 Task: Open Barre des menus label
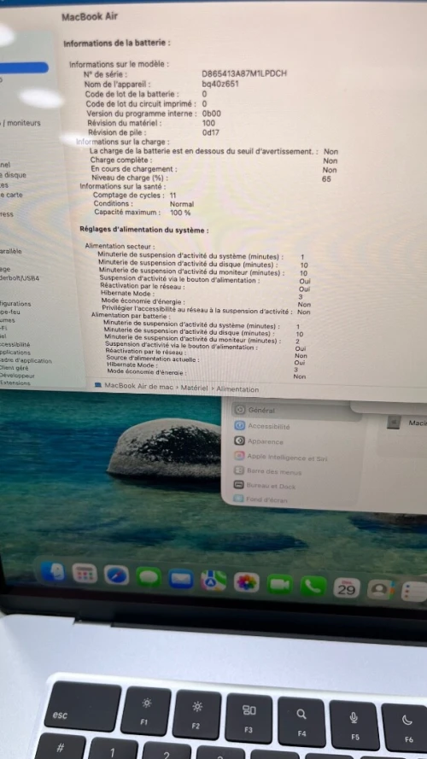(274, 471)
